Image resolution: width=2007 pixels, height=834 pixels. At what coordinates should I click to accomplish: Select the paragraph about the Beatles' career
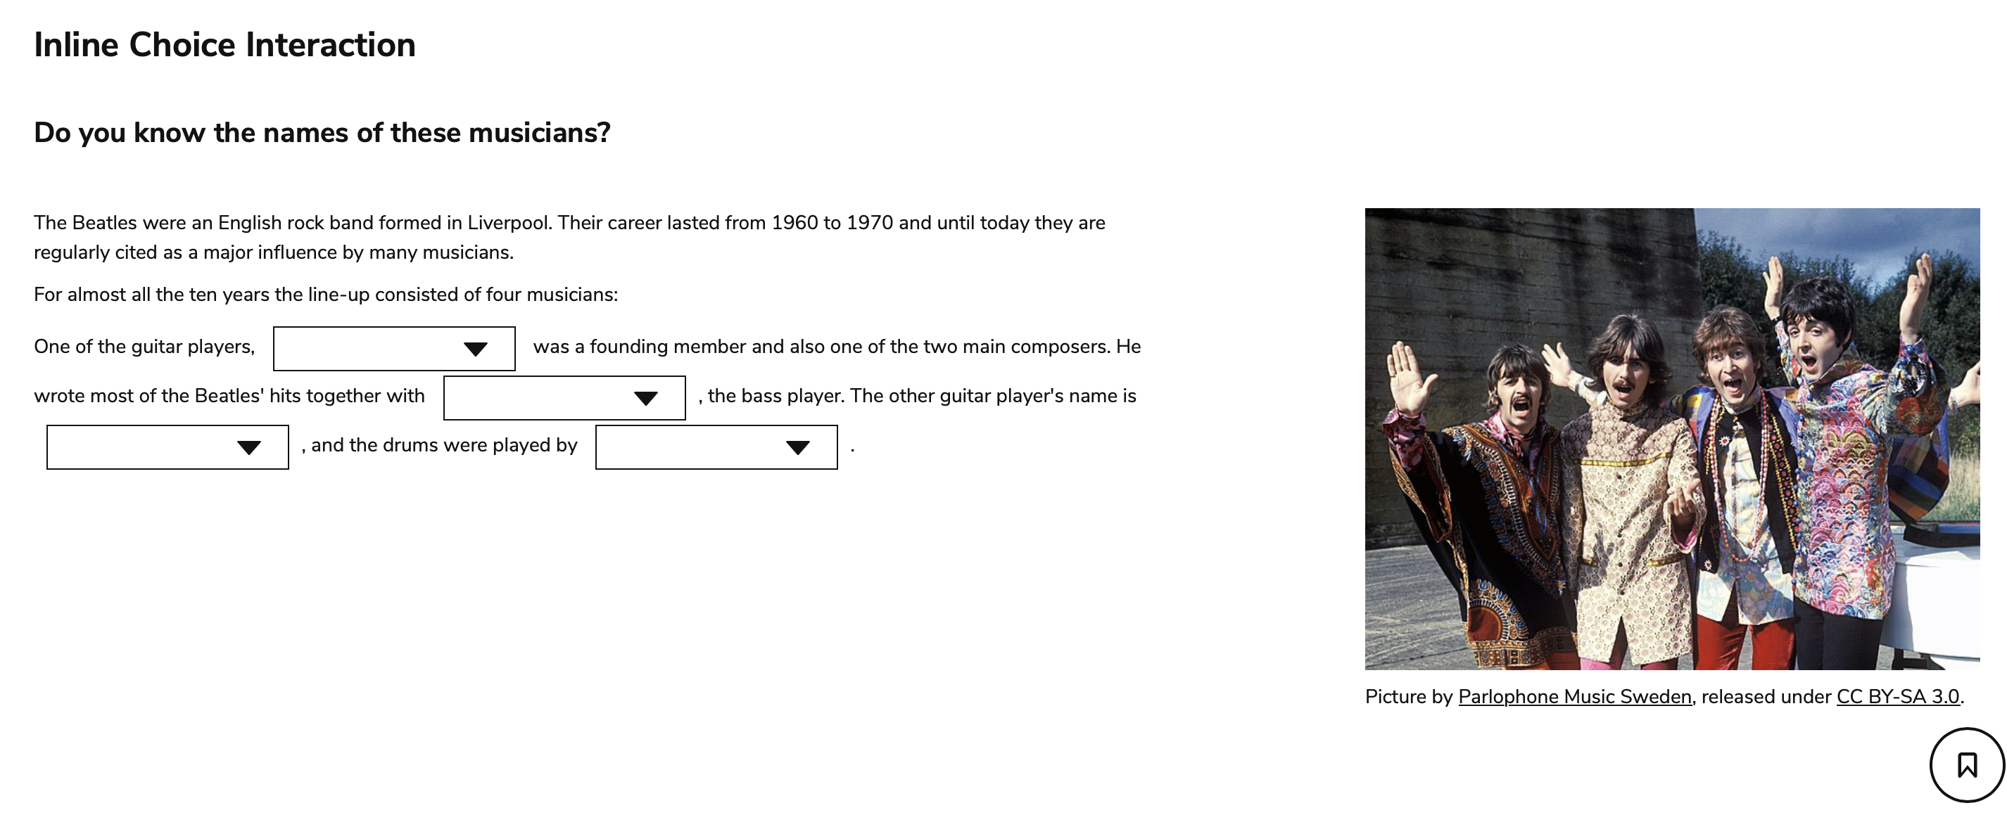(569, 238)
